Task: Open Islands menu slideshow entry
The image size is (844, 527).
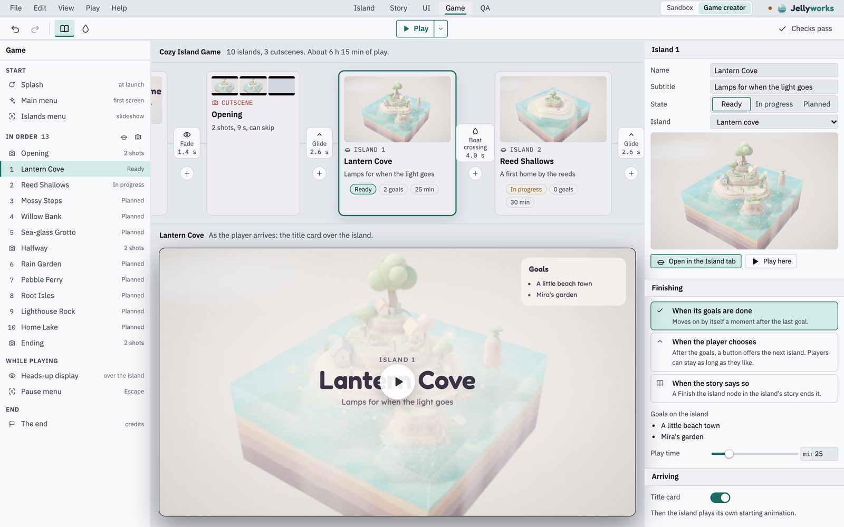Action: 75,116
